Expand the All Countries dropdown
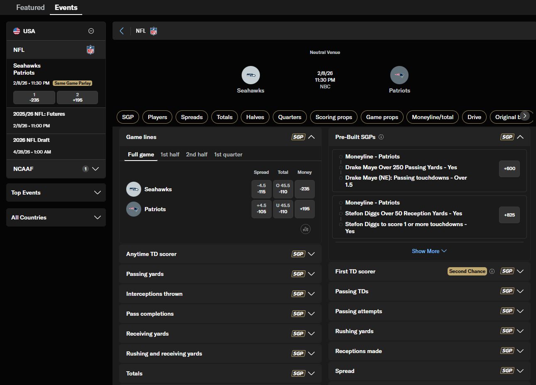 (x=56, y=217)
